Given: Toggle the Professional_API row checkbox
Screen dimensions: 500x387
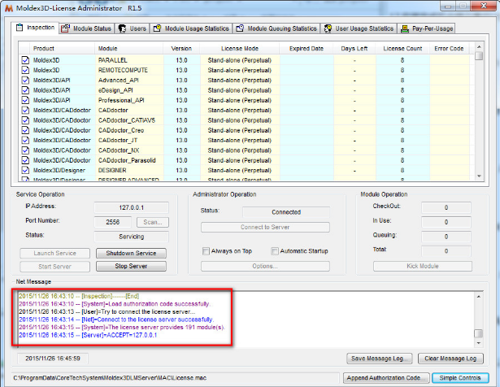Looking at the screenshot, I should (x=25, y=100).
